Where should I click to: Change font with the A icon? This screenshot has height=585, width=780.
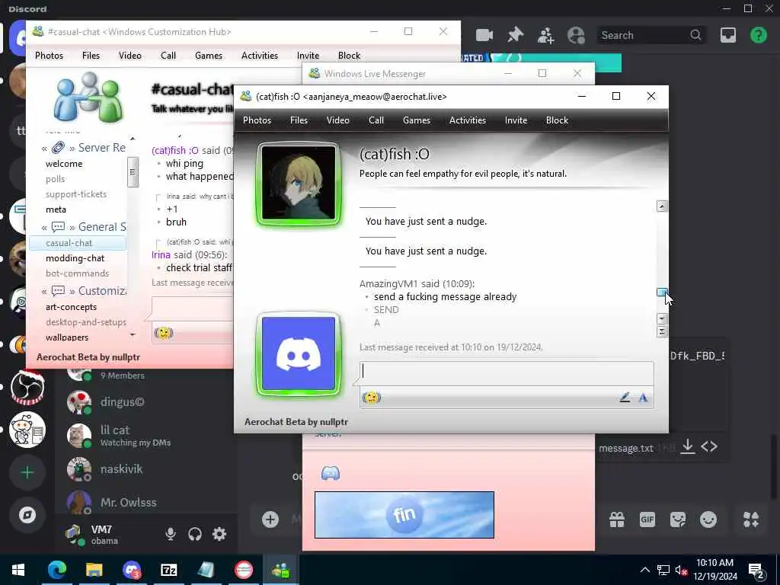click(x=643, y=398)
